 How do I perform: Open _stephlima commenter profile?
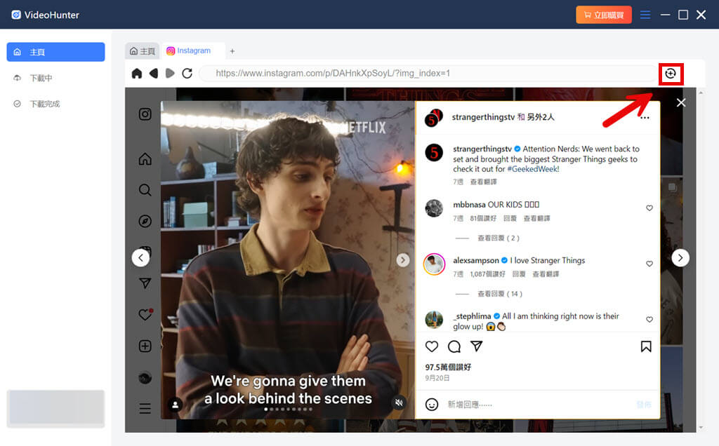coord(472,316)
